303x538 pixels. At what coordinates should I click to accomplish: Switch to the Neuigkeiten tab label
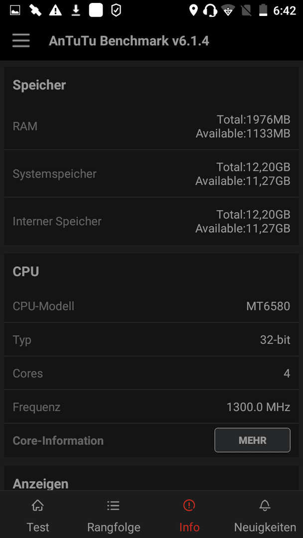tap(265, 527)
